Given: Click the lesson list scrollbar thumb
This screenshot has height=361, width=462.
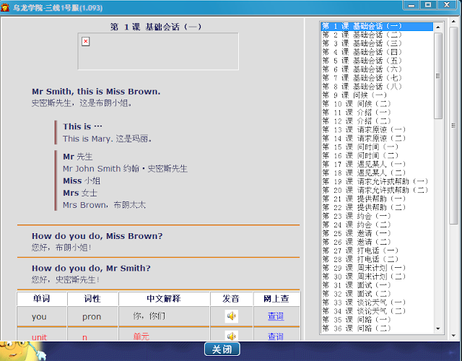Looking at the screenshot, I should (438, 76).
